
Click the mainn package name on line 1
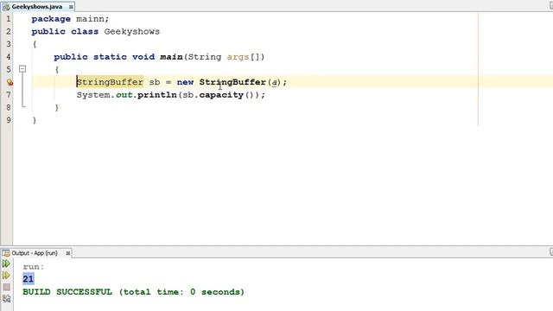90,19
